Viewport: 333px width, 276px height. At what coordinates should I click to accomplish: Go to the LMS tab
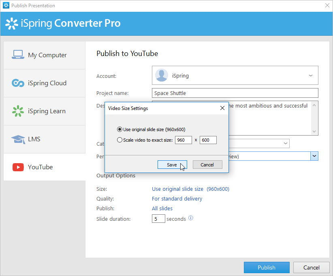(x=45, y=139)
